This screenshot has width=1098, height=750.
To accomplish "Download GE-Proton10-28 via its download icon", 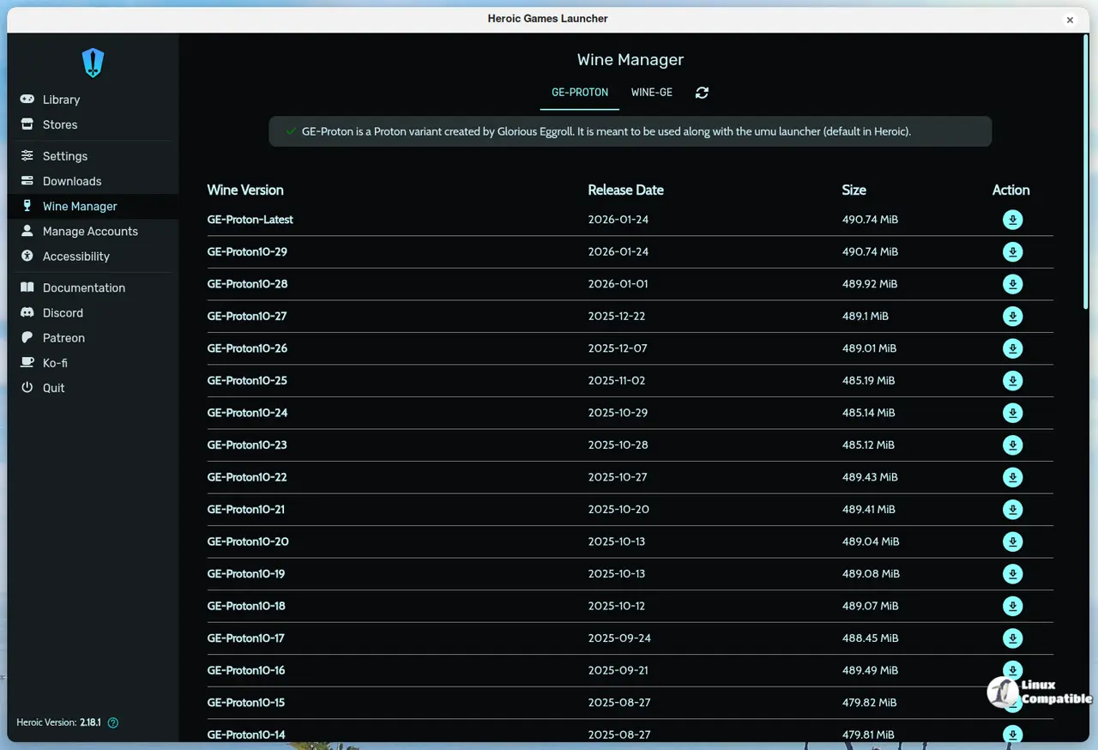I will point(1012,284).
